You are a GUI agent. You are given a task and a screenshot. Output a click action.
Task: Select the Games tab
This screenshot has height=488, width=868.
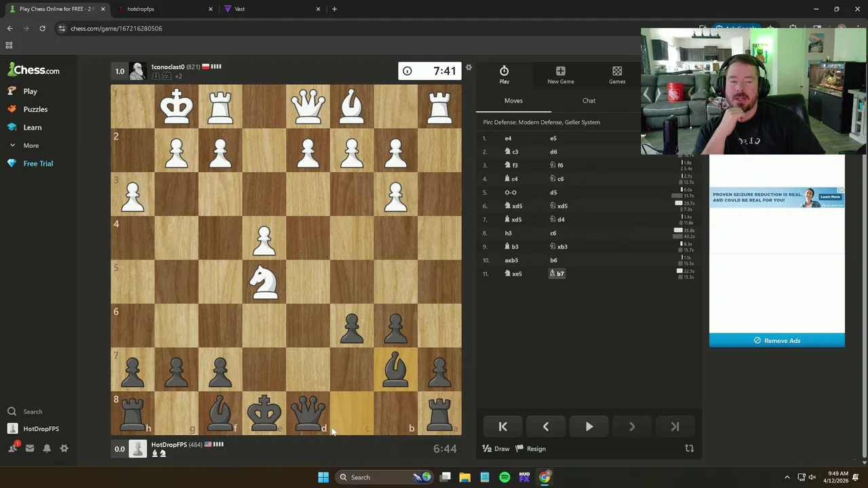[x=617, y=75]
